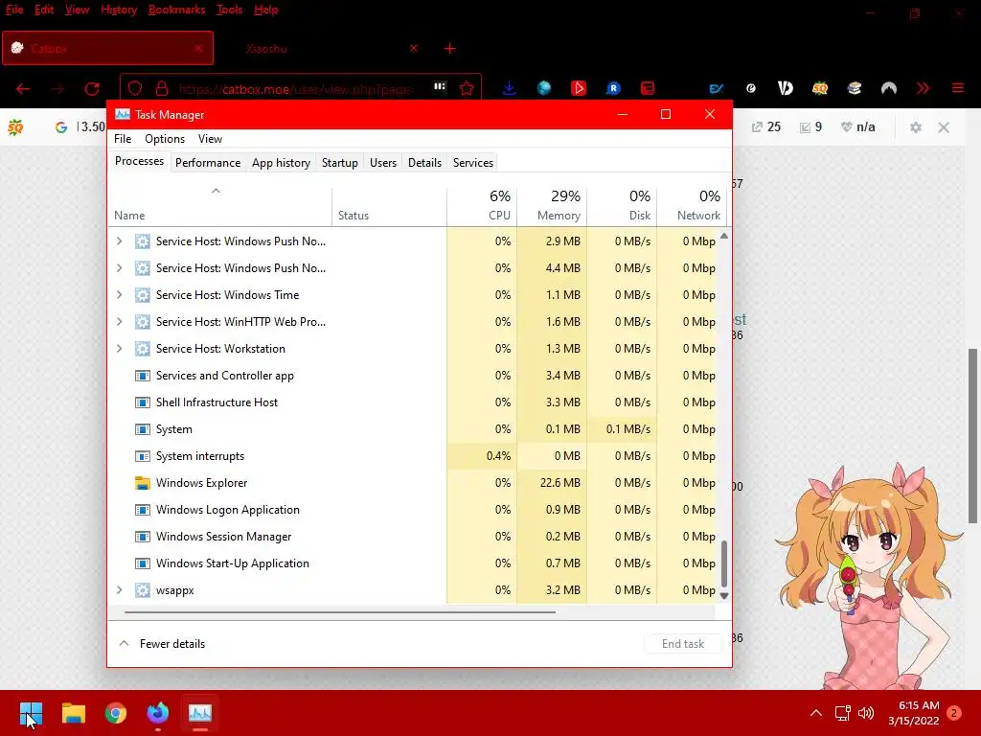Click the Services and Controller app icon
This screenshot has width=981, height=736.
143,376
